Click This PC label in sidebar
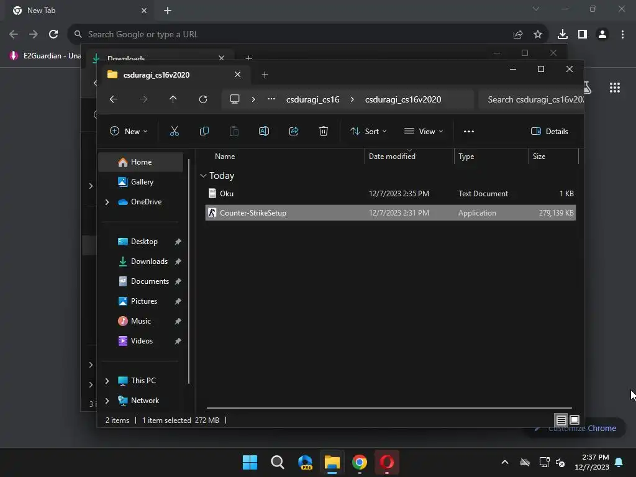Screen dimensions: 636x477 pyautogui.click(x=143, y=381)
